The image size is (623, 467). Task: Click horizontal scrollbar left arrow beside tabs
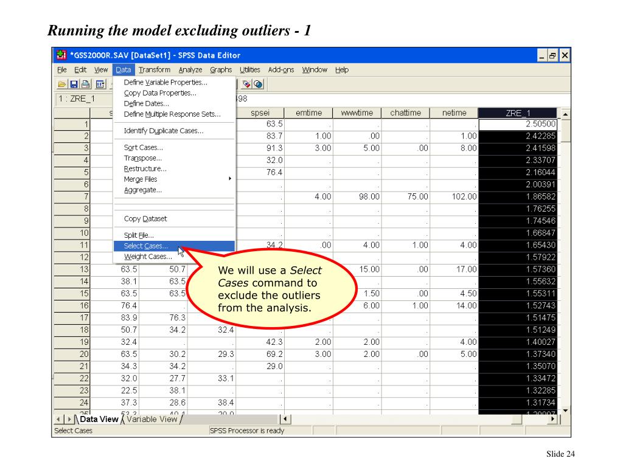point(285,419)
